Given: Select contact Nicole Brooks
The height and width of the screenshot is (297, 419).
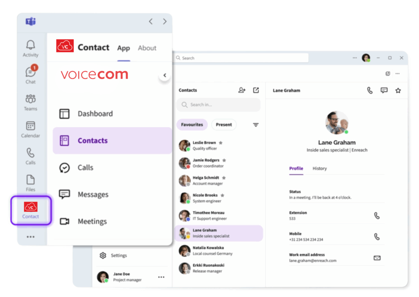Looking at the screenshot, I should 219,198.
